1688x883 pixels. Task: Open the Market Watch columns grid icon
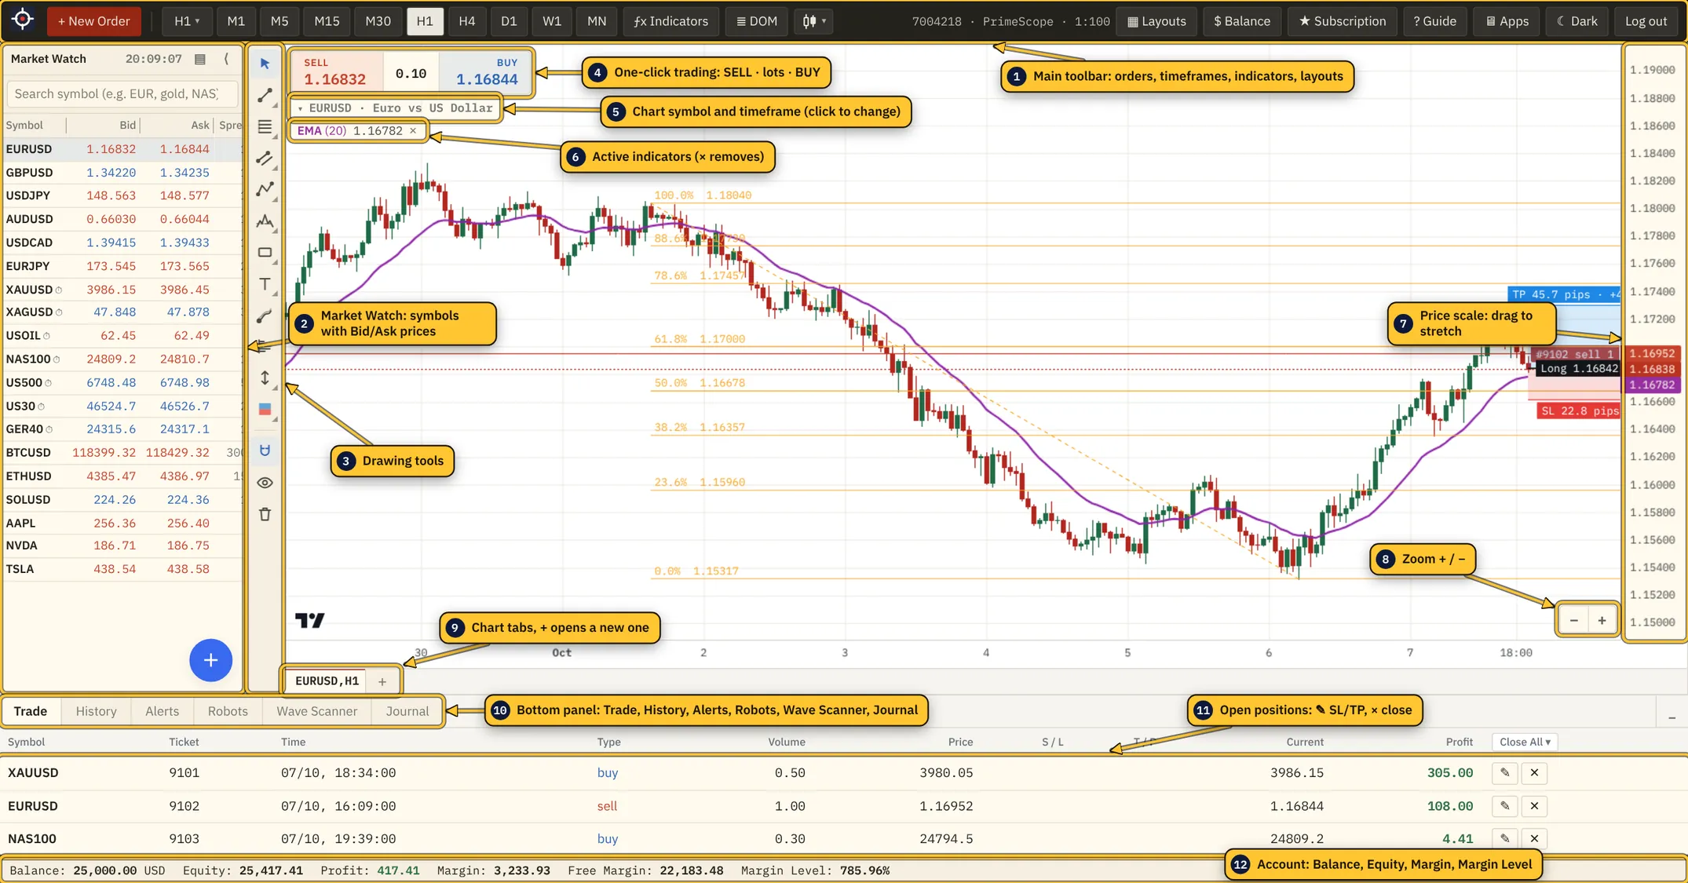point(200,59)
